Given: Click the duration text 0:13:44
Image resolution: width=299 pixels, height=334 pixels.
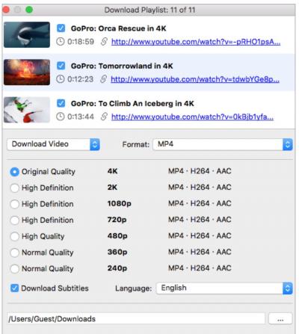Looking at the screenshot, I should (x=81, y=117).
